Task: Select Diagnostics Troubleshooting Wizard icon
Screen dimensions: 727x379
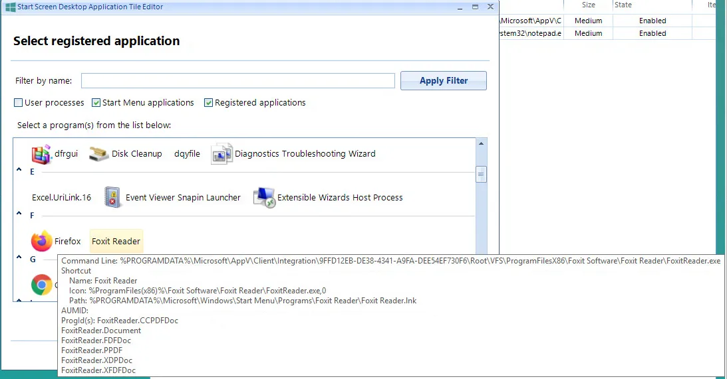Action: pos(221,154)
